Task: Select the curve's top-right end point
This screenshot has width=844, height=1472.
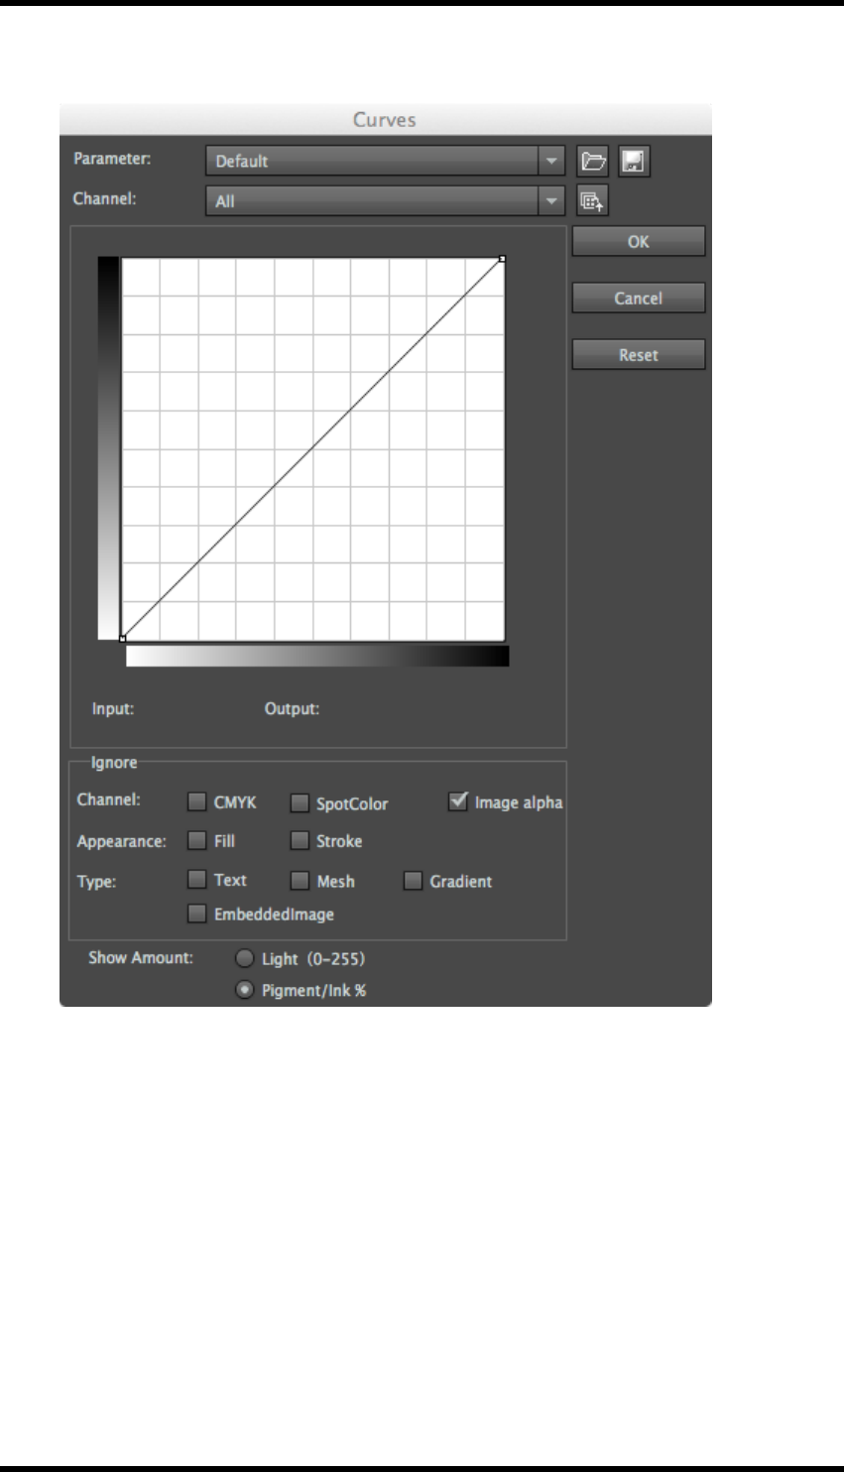Action: 502,259
